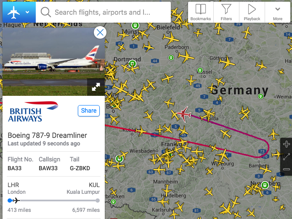Focus the search flights and airports field
The width and height of the screenshot is (292, 219).
pyautogui.click(x=103, y=12)
